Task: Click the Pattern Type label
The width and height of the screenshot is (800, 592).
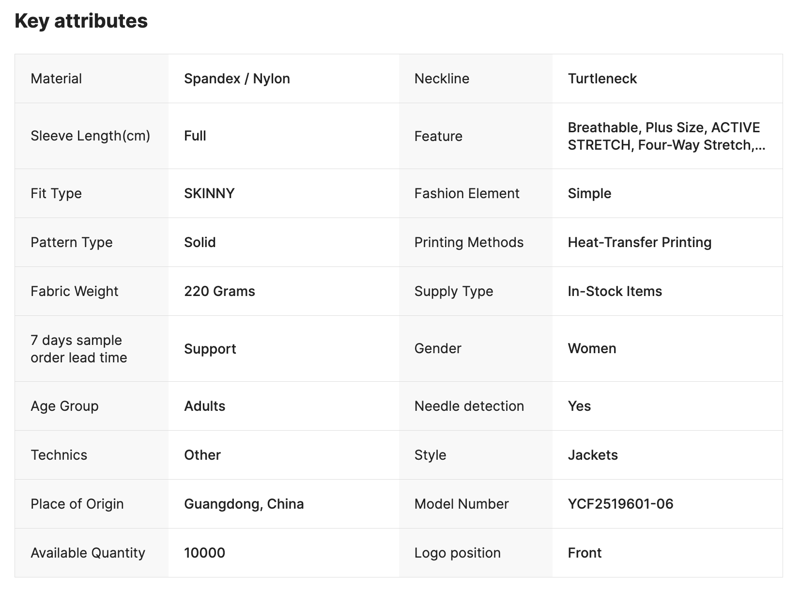Action: point(71,242)
